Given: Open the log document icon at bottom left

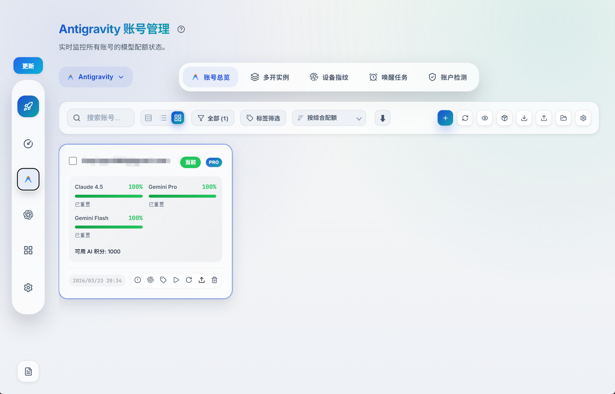Looking at the screenshot, I should (x=28, y=371).
